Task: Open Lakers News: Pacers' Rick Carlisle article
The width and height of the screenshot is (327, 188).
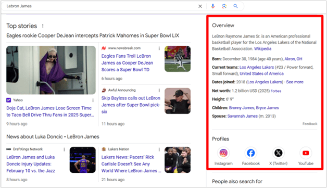Action: 131,164
